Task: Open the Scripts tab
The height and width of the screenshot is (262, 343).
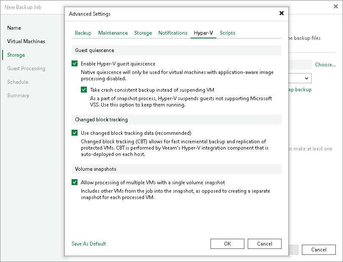Action: tap(227, 33)
